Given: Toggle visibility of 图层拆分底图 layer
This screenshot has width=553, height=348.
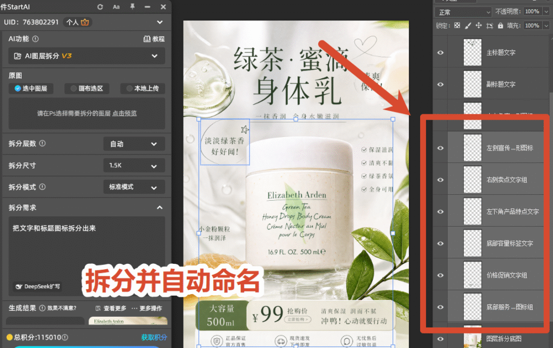Looking at the screenshot, I should click(441, 338).
